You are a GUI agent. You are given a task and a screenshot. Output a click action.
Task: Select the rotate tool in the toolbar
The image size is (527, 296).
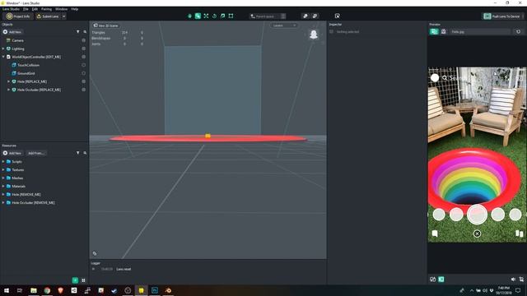pos(214,16)
